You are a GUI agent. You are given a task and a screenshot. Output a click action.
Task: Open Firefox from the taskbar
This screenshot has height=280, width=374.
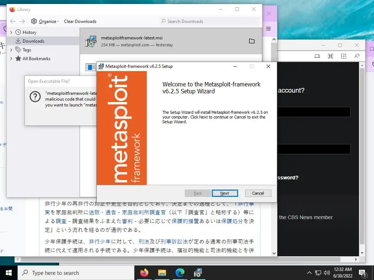tap(144, 273)
